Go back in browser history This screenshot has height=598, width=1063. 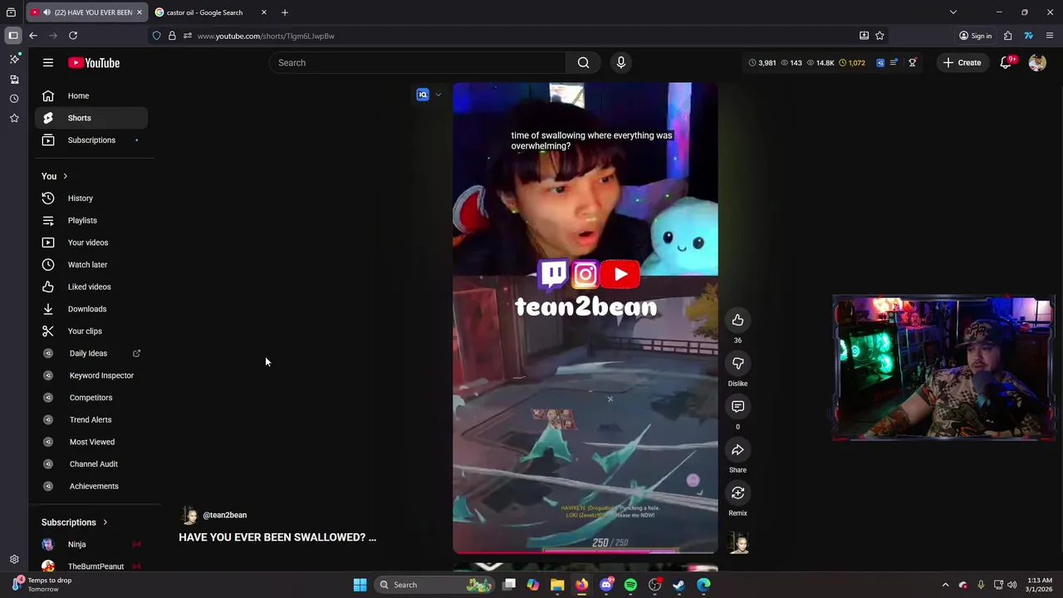tap(33, 36)
